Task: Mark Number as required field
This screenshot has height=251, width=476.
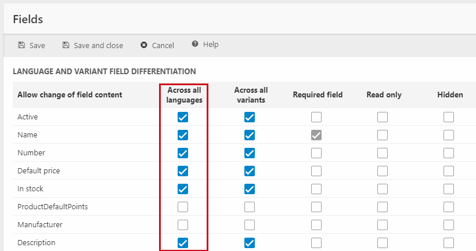Action: (316, 153)
